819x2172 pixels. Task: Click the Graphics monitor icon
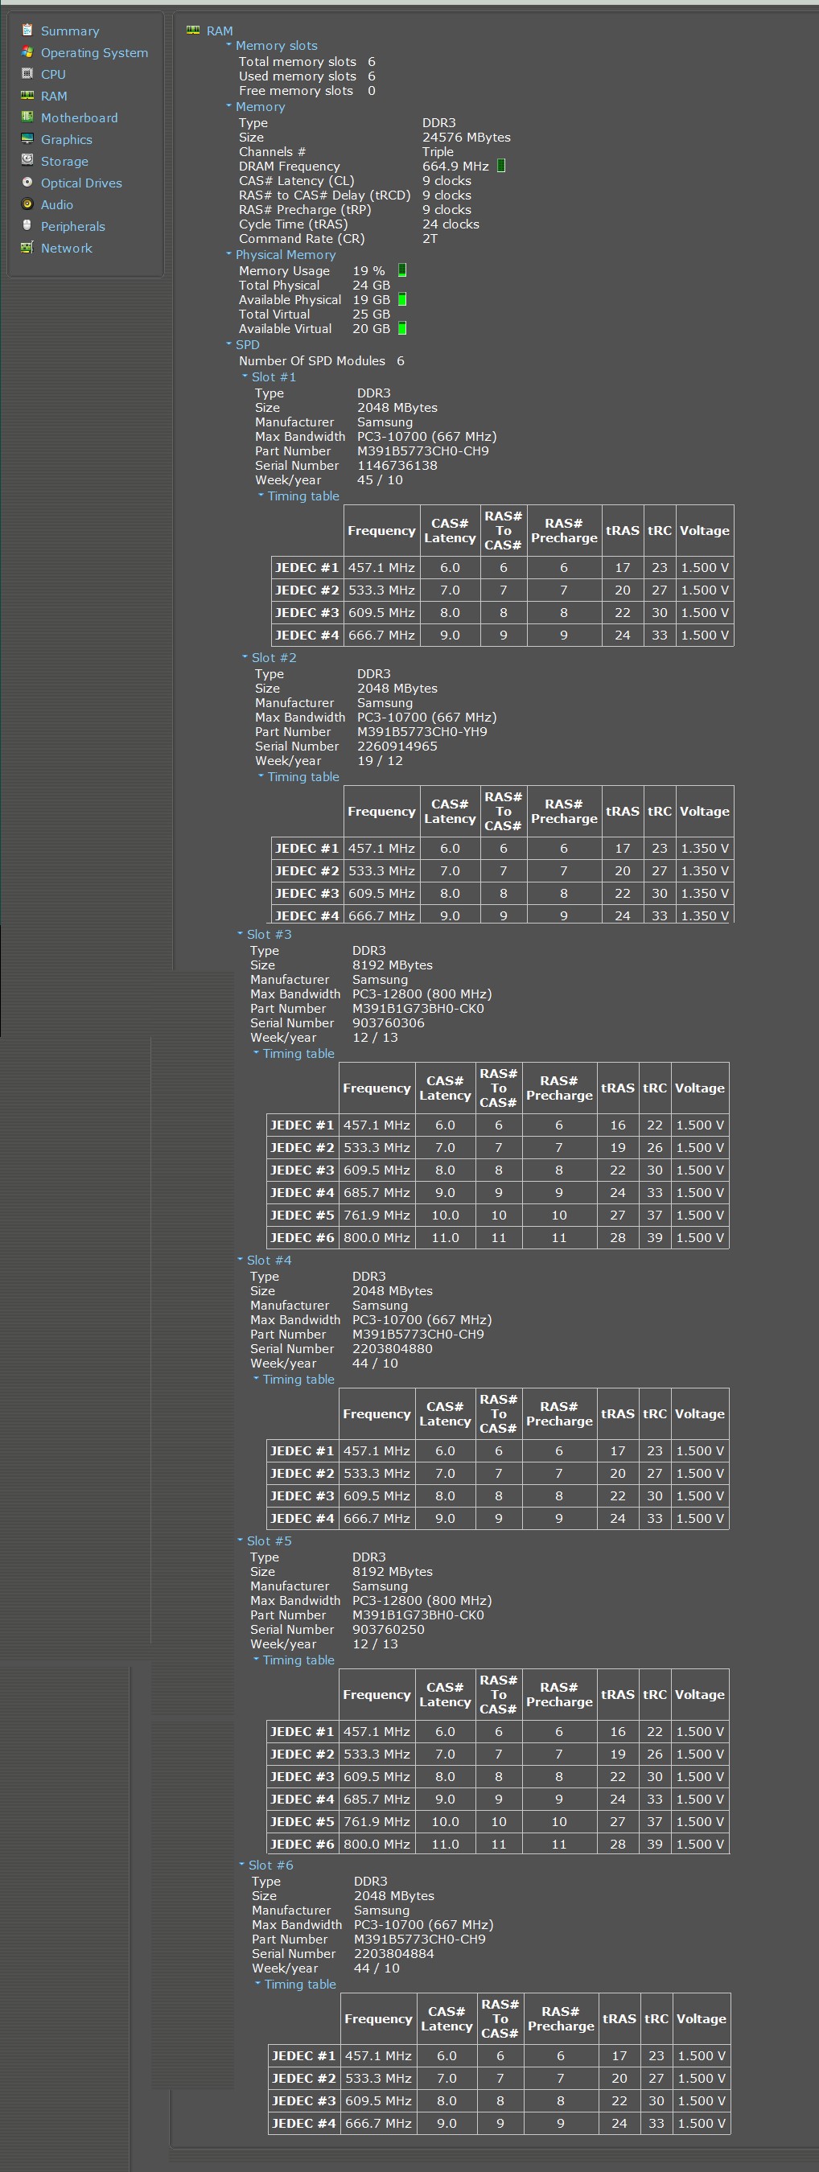coord(27,139)
